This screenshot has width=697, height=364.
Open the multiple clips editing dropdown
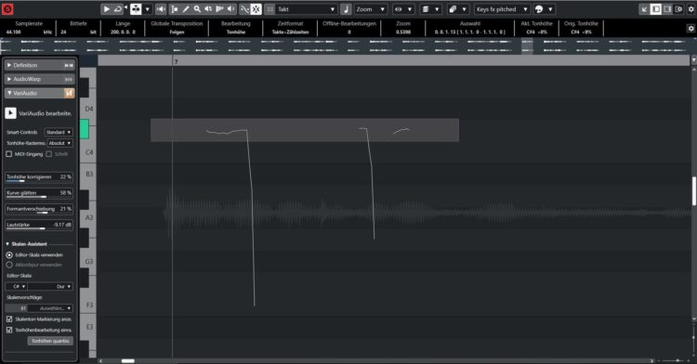pyautogui.click(x=458, y=9)
